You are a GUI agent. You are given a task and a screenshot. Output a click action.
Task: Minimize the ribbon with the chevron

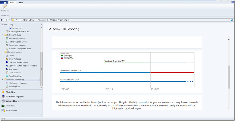pyautogui.click(x=229, y=3)
